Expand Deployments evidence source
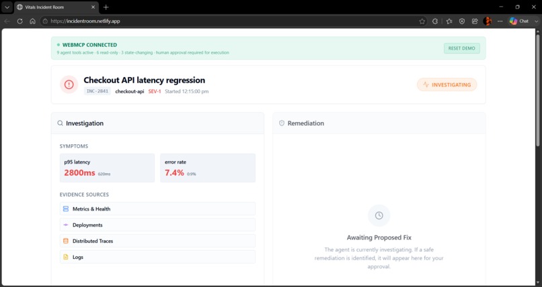Image resolution: width=542 pixels, height=287 pixels. tap(157, 225)
